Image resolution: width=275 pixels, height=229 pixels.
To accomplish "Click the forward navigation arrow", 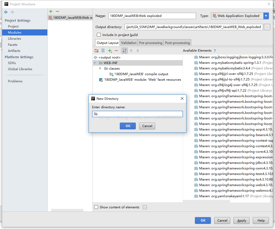I will [x=12, y=12].
